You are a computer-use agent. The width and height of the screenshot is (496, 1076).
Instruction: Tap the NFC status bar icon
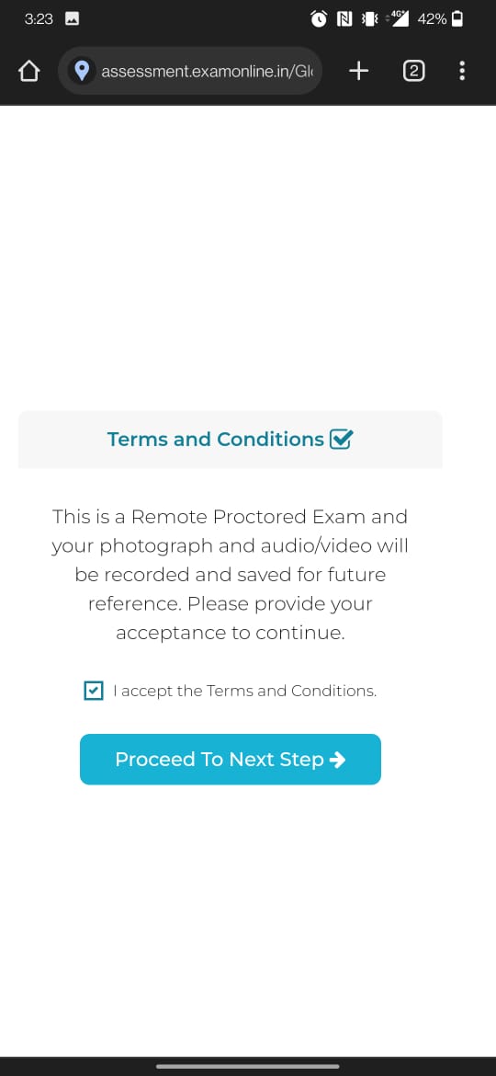(x=344, y=19)
